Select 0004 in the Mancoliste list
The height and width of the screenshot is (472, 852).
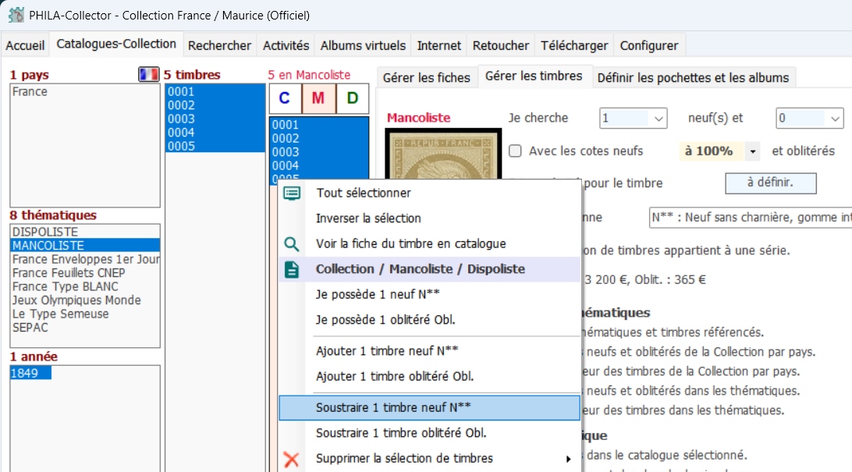319,165
